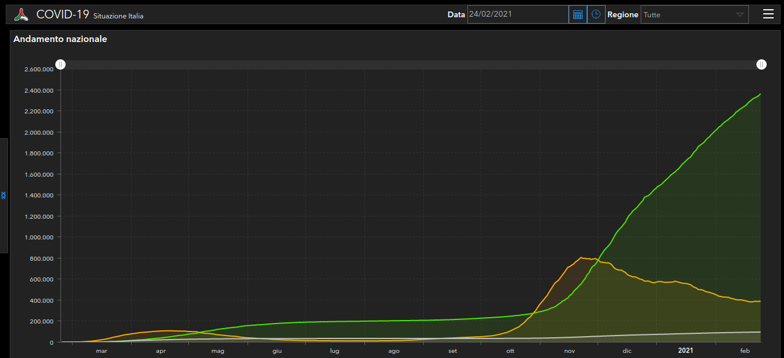Click the gray curve's end near feb
The height and width of the screenshot is (358, 784).
coord(760,332)
